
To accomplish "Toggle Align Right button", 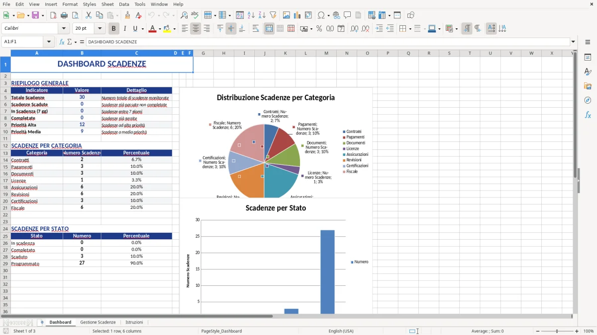I will point(207,29).
